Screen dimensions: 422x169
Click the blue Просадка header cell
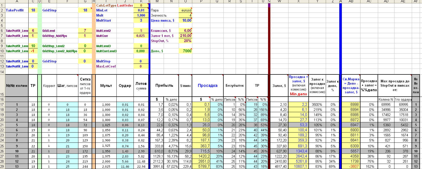tap(208, 86)
